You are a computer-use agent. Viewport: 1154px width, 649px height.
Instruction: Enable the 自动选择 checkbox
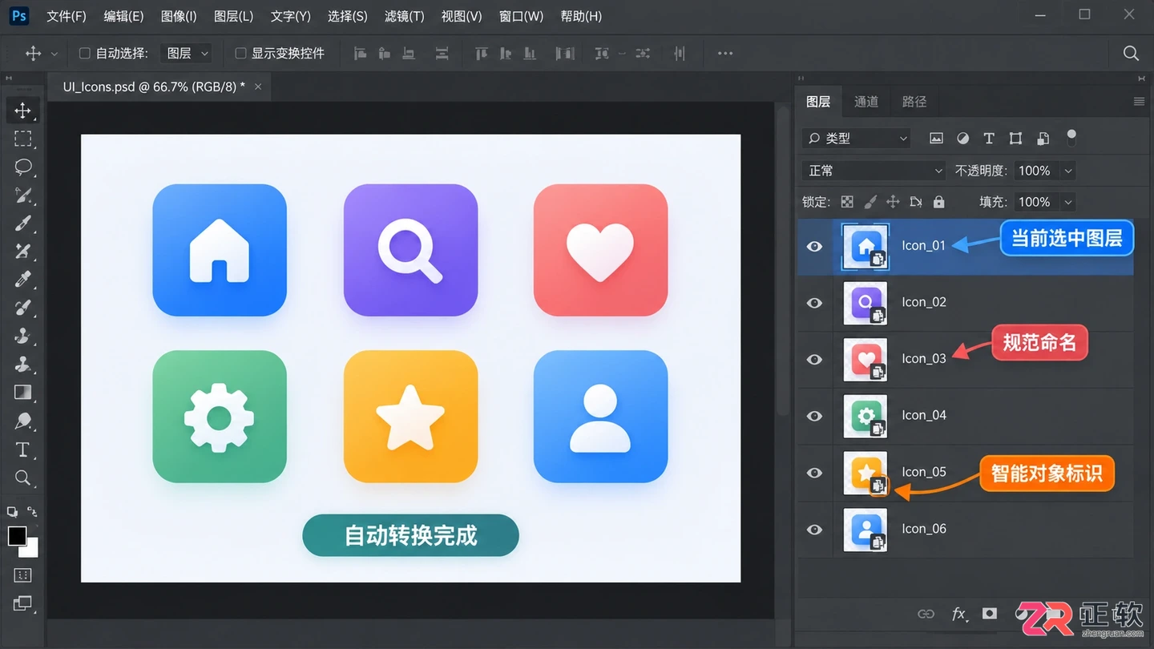(84, 54)
